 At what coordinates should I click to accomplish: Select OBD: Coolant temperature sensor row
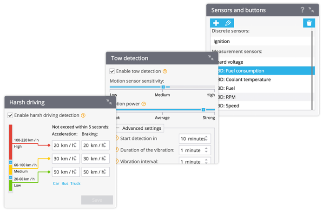coord(264,79)
